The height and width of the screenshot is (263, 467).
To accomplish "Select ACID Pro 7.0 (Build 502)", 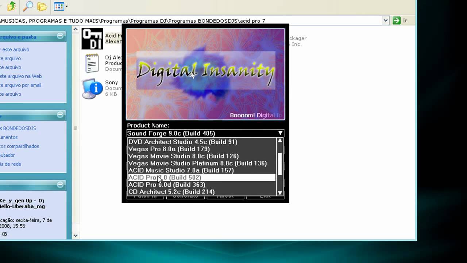I will pos(202,178).
